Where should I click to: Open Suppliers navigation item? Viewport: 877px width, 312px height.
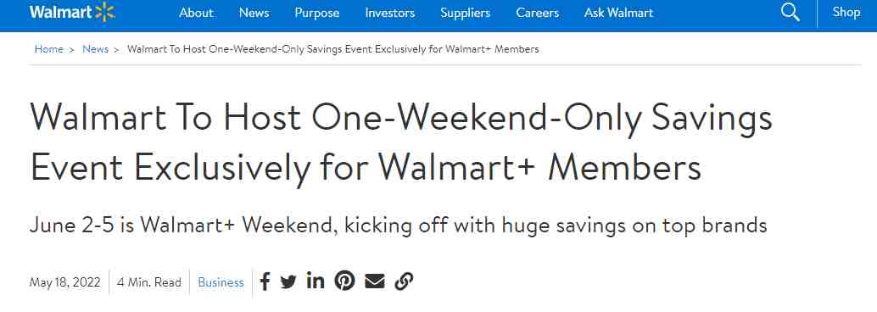[466, 13]
